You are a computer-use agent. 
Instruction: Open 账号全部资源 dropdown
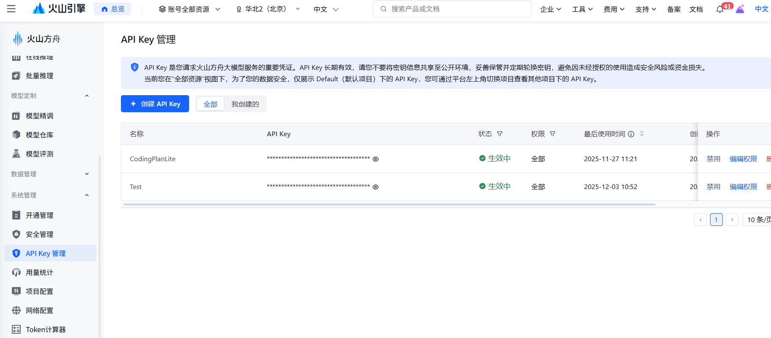click(189, 9)
